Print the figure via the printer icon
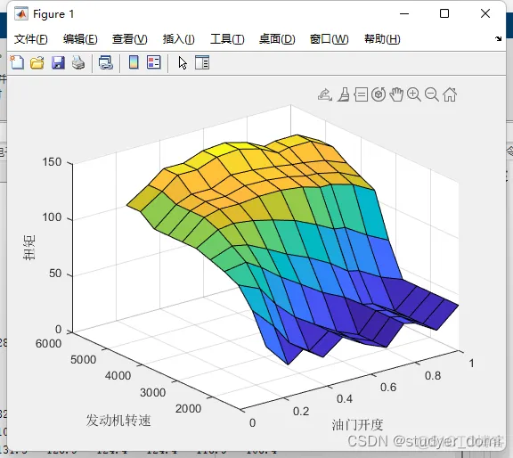Image resolution: width=513 pixels, height=458 pixels. point(78,62)
